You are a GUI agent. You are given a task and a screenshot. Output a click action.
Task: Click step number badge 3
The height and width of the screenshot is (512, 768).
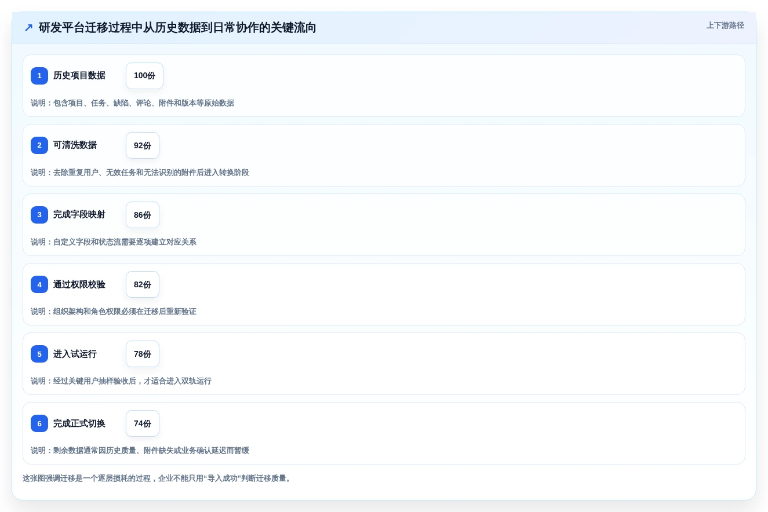tap(39, 215)
